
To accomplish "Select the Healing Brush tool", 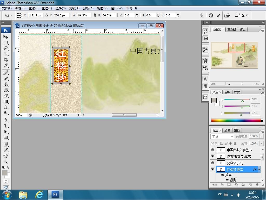I will click(x=6, y=73).
